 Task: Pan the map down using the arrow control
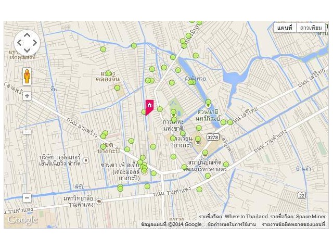pos(27,51)
